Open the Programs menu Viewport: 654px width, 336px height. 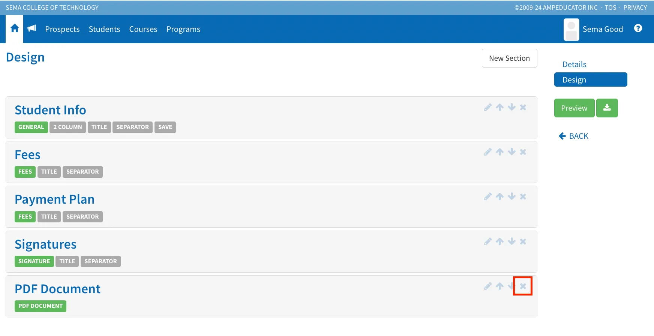[x=183, y=29]
